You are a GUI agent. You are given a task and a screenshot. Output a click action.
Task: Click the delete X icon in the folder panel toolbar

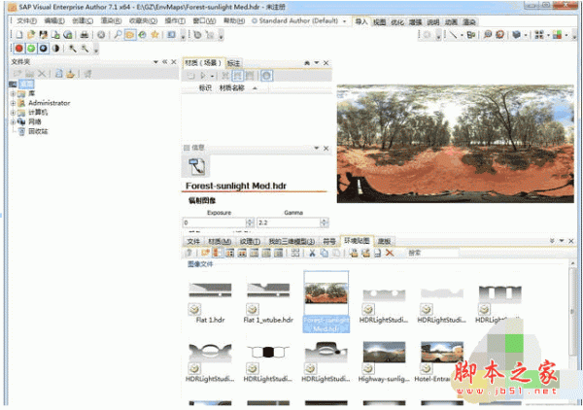point(42,74)
